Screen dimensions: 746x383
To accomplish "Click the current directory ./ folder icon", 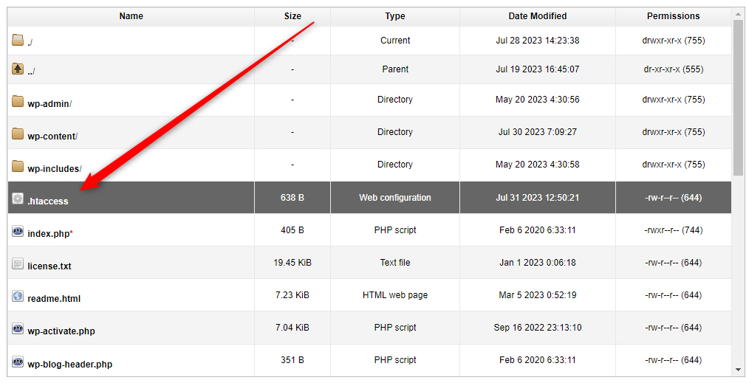I will tap(18, 40).
